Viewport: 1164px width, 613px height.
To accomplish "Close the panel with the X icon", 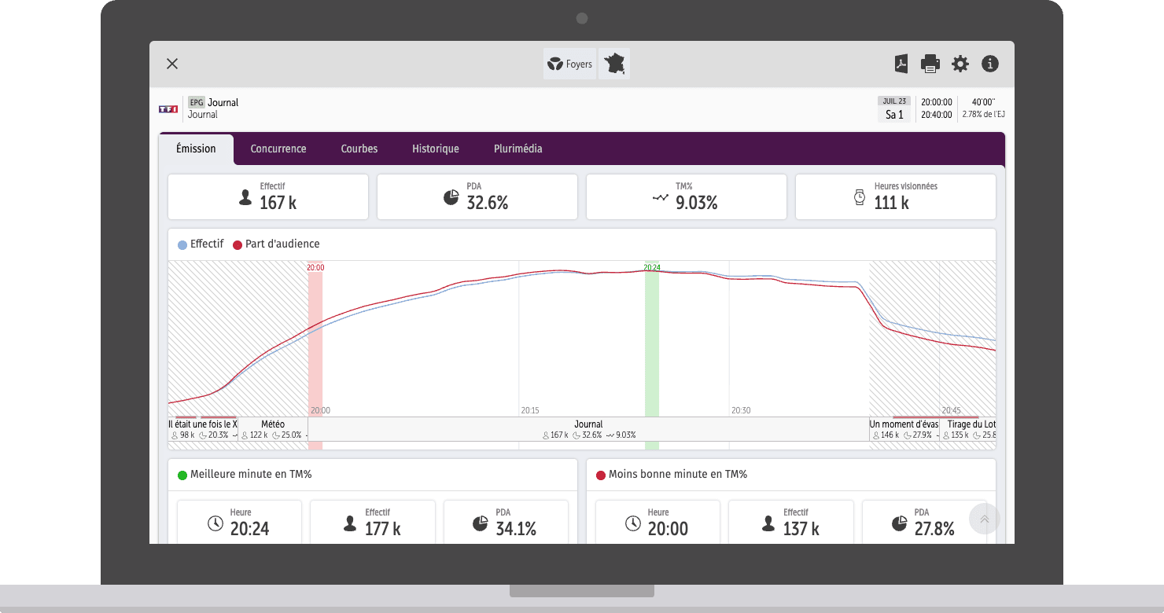I will click(x=172, y=64).
